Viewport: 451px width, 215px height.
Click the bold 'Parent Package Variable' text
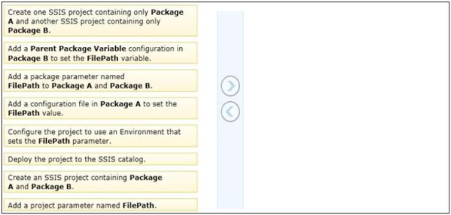tap(78, 48)
